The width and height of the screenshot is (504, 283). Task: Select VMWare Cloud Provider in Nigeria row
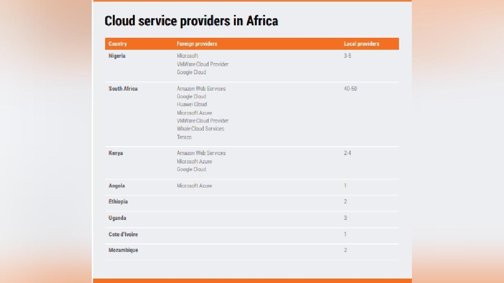(x=202, y=64)
